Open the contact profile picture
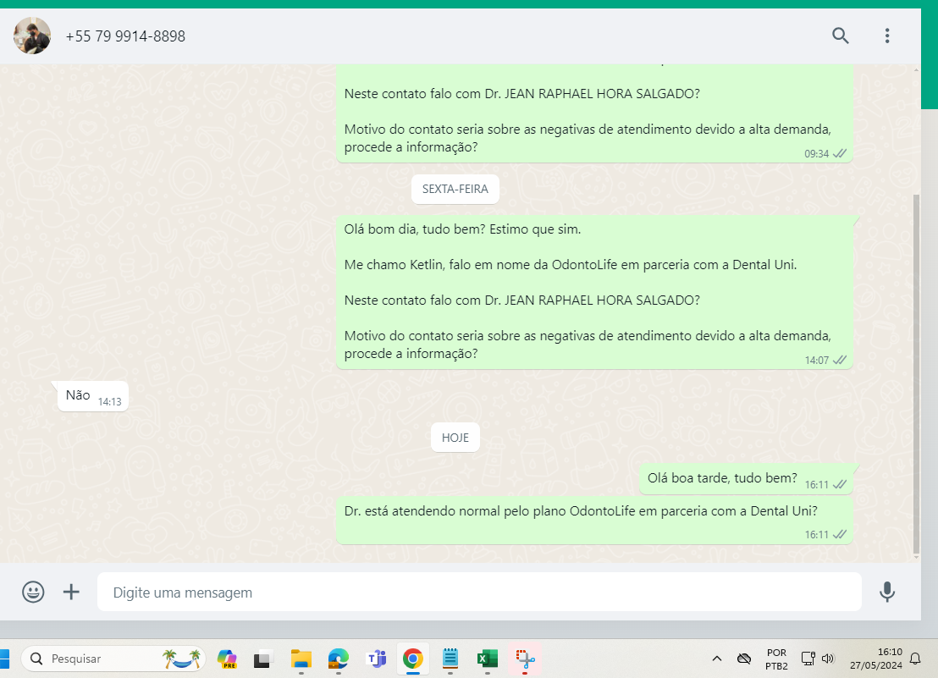Viewport: 938px width, 678px height. pos(32,36)
